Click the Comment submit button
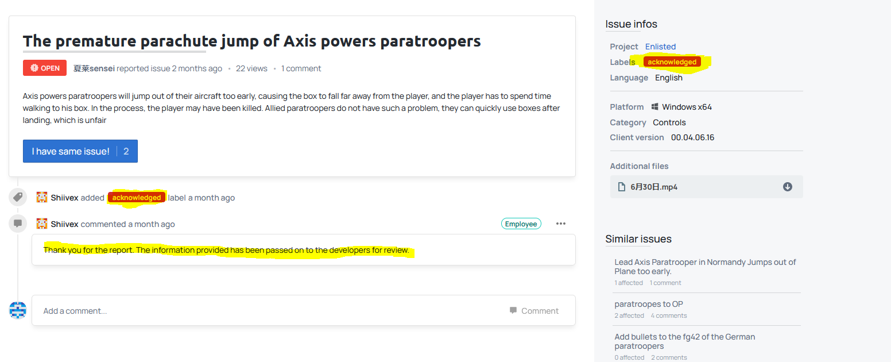This screenshot has width=891, height=362. [x=534, y=311]
